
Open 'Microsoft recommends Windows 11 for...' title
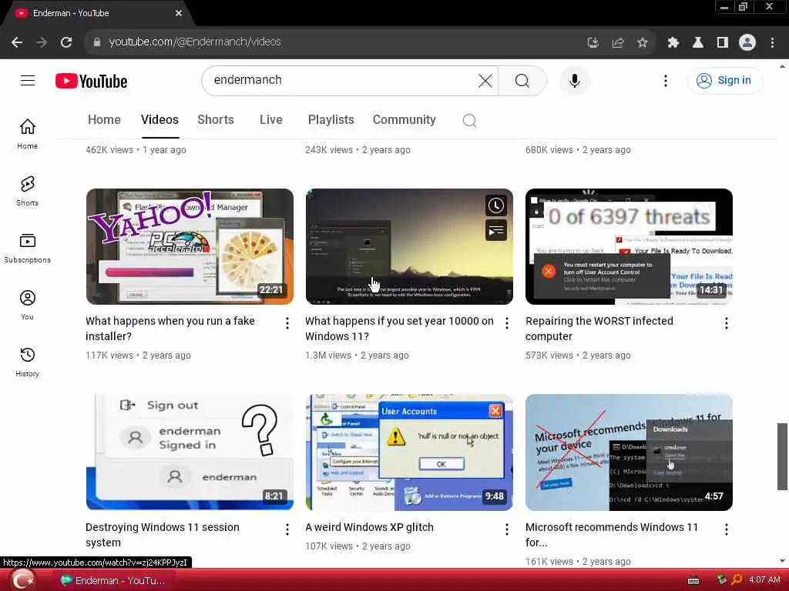(x=611, y=535)
